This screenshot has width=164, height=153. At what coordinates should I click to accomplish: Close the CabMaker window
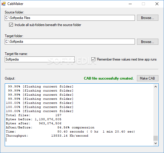tap(157, 4)
